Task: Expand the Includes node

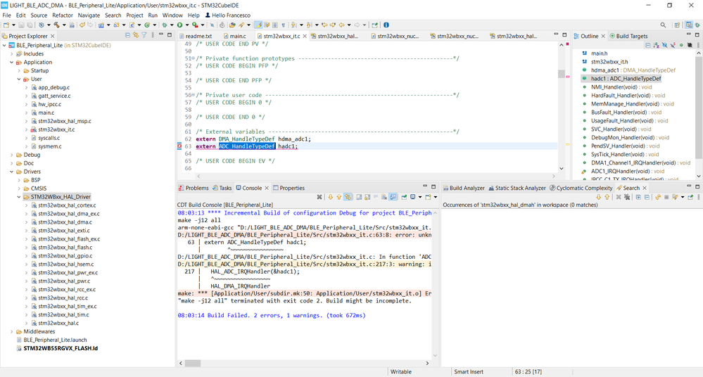Action: (11, 53)
